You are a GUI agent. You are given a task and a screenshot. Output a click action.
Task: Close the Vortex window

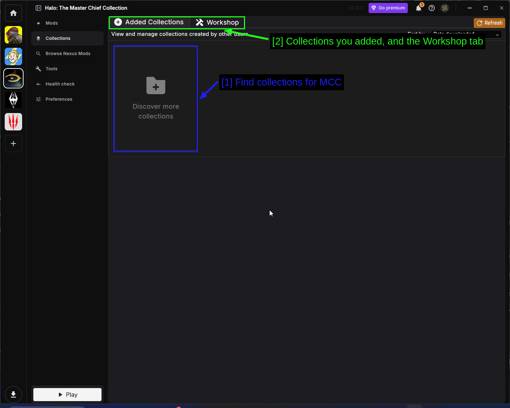502,8
